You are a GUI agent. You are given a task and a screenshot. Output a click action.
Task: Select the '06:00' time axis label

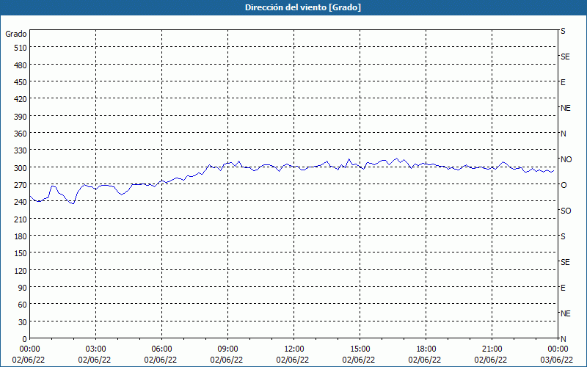click(161, 349)
